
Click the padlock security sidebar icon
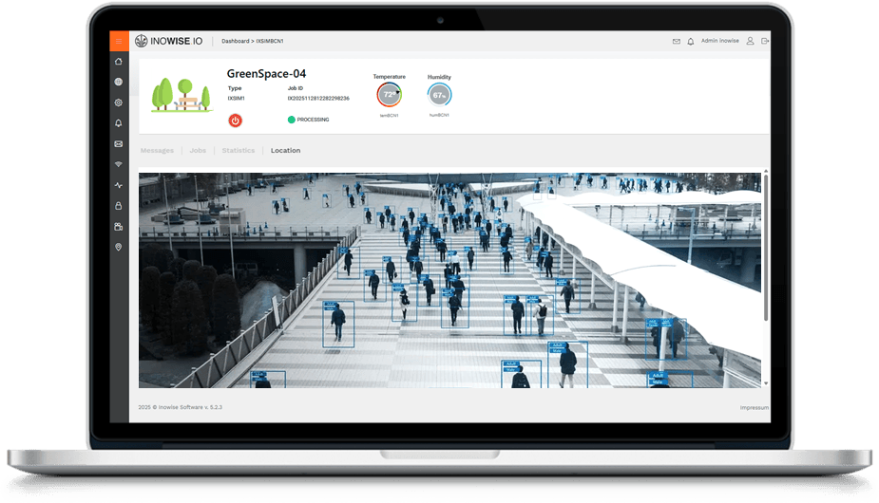(119, 206)
